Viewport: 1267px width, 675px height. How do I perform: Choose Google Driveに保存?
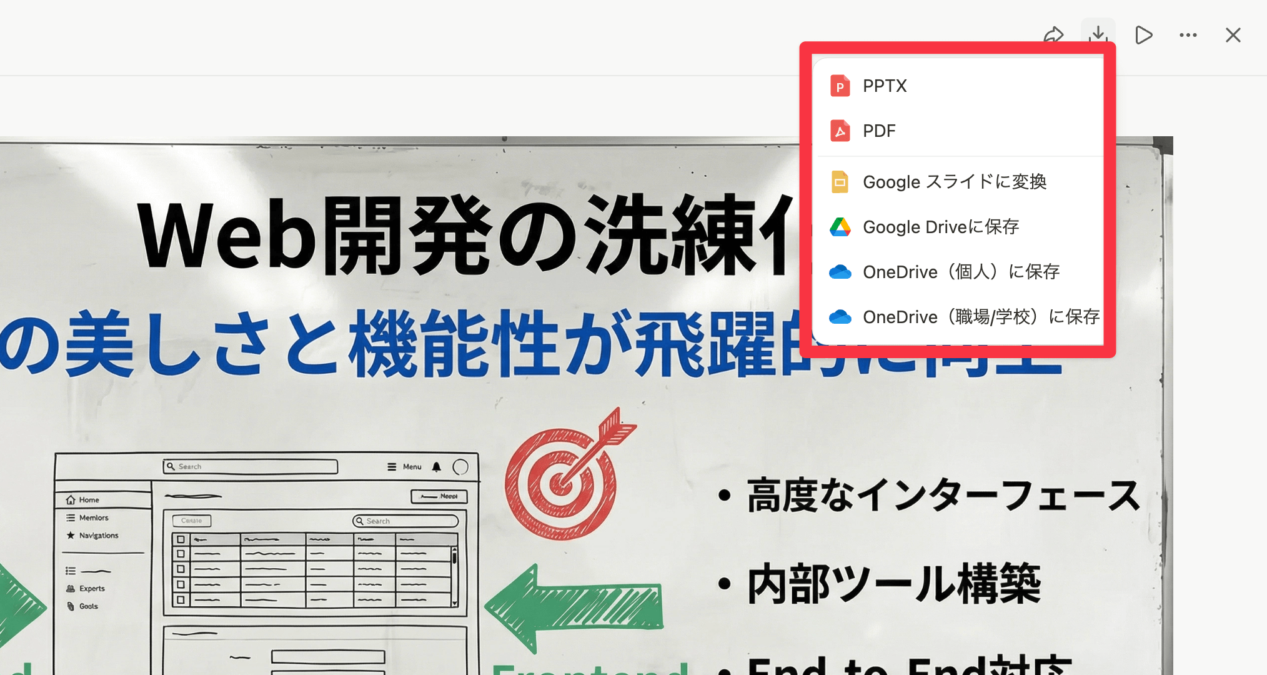coord(941,227)
